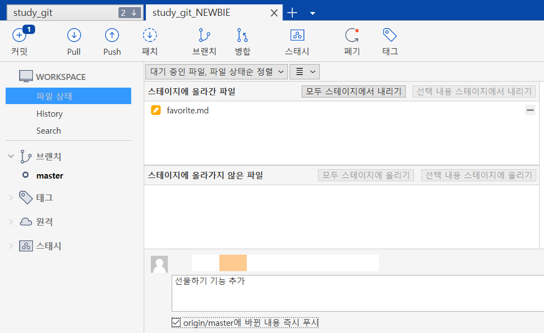Click the WORKSPACE heading

coord(61,77)
